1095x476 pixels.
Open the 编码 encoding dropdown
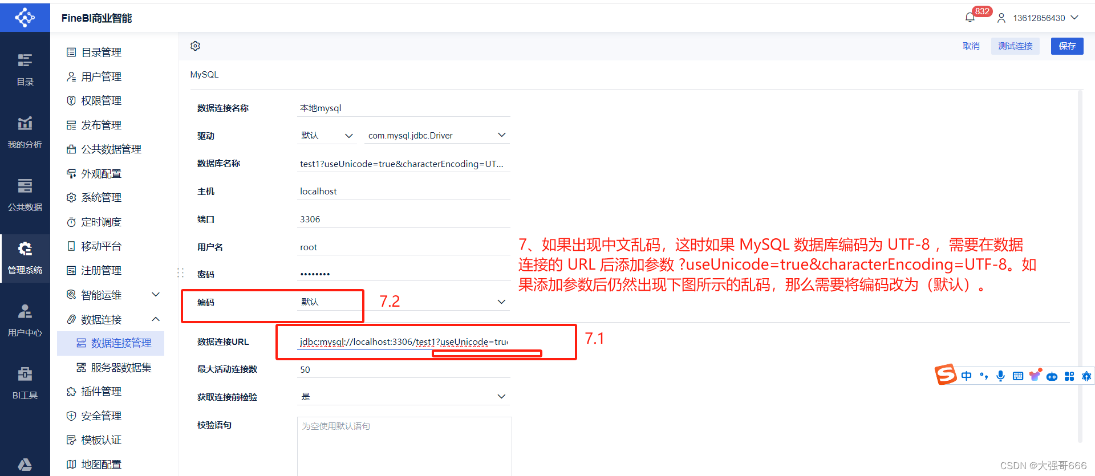(x=403, y=302)
